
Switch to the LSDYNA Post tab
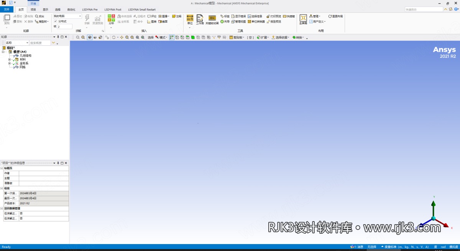[x=113, y=9]
